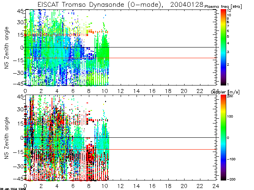Click the 'Doppler [m/s]' colorbar label
This screenshot has width=254, height=190.
[x=225, y=92]
